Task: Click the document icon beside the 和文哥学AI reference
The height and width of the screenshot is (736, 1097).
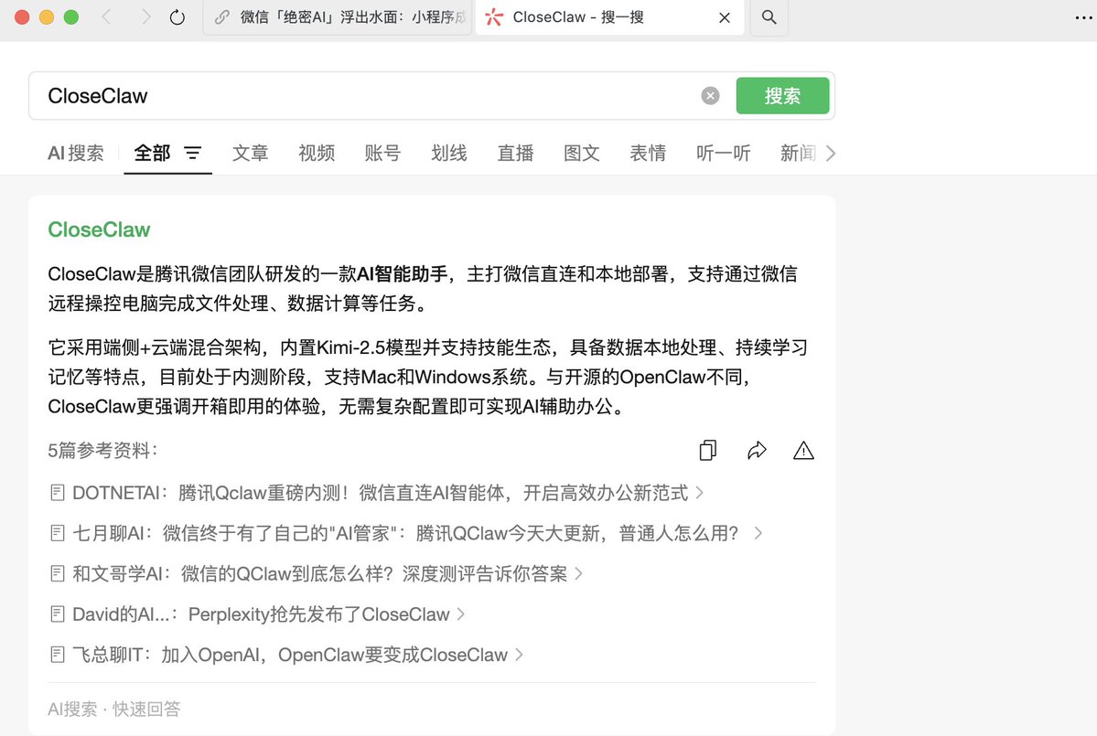Action: 58,574
